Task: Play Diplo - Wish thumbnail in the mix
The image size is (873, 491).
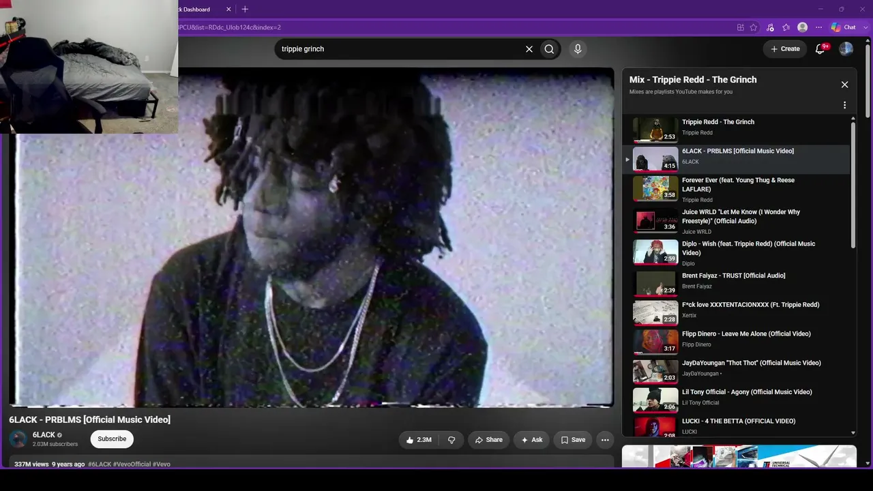Action: (x=655, y=252)
